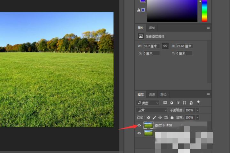
Task: Click the properties panel vertical scrollbar
Action: 209,62
